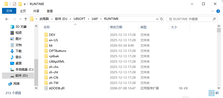Select the zh-TW folder icon
Screen dimensions: 223x98
pos(46,83)
